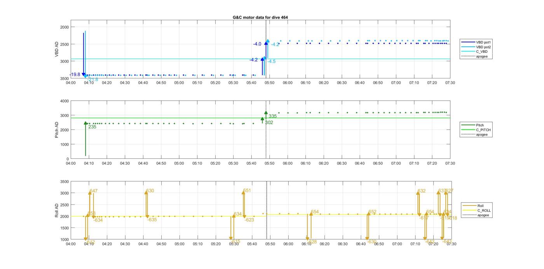The width and height of the screenshot is (544, 269).
Task: Click the plot title "G&C motor data for dive 464"
Action: 260,17
